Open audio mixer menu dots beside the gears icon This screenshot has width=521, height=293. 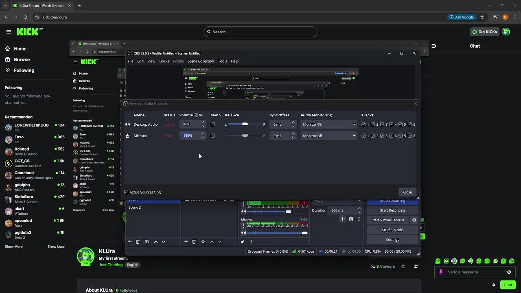[x=252, y=242]
